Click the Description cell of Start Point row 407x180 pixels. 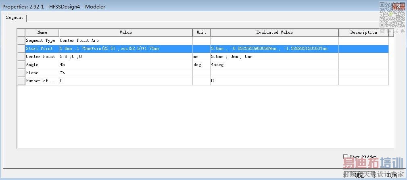point(364,49)
